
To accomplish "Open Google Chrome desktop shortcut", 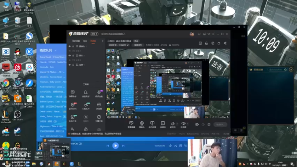I will 6,85.
